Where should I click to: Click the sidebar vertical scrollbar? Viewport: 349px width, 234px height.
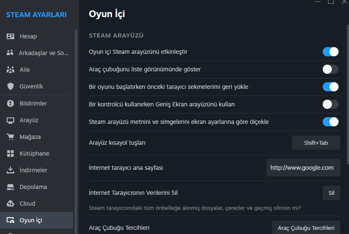coord(76,131)
